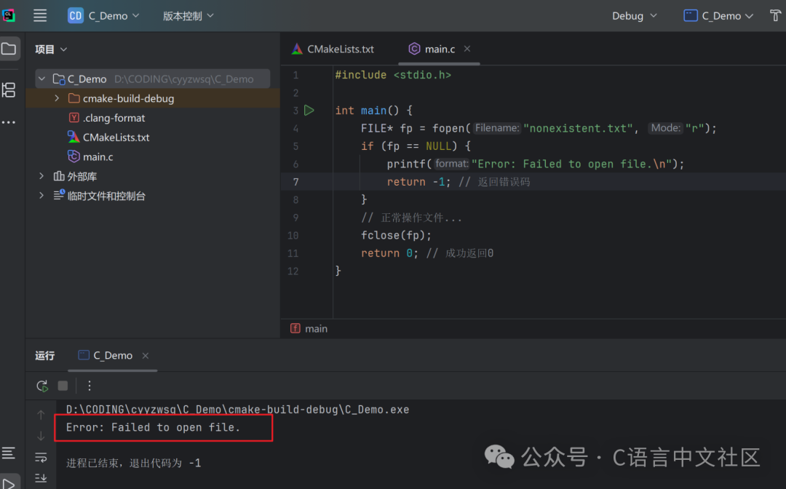Click the CLion logo icon

click(x=9, y=15)
